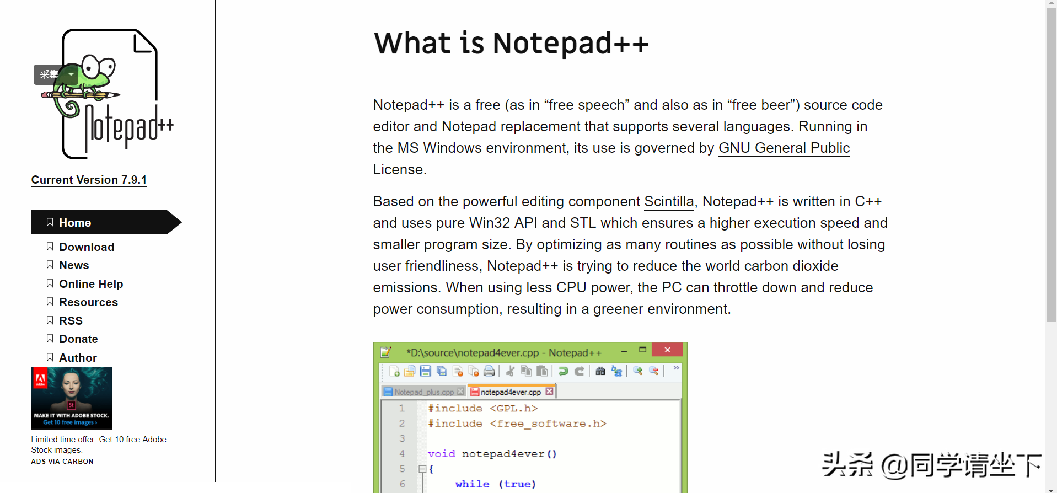The height and width of the screenshot is (493, 1057).
Task: Click the Copy icon in Notepad++ toolbar
Action: click(x=527, y=371)
